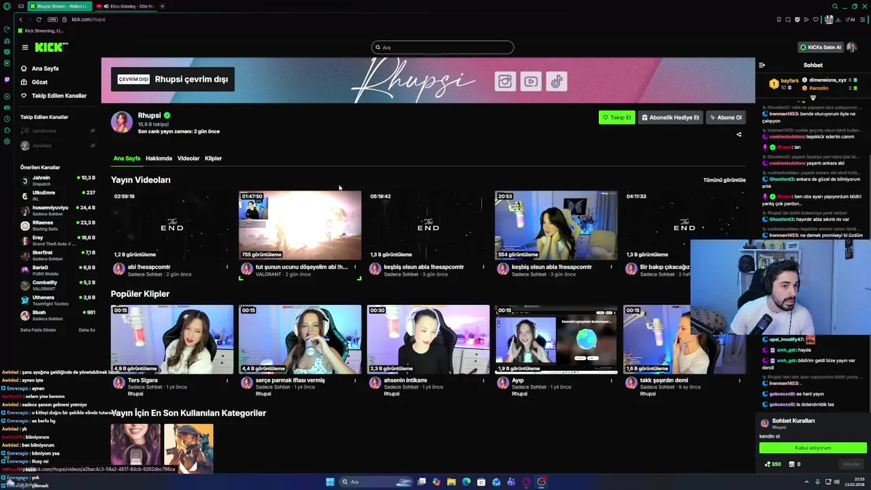871x490 pixels.
Task: Toggle the browser VPN badge
Action: [52, 20]
